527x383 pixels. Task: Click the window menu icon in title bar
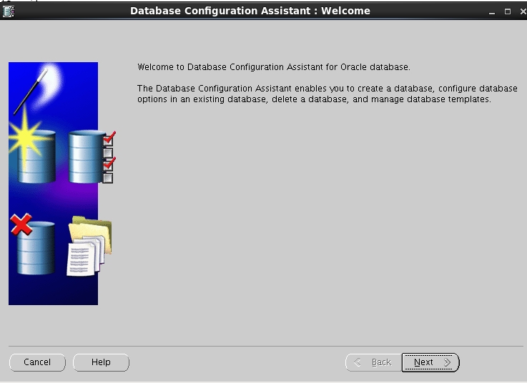(8, 11)
